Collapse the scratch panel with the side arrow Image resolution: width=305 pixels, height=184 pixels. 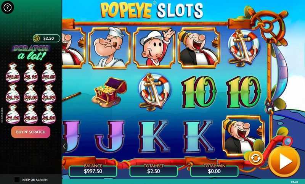point(64,146)
